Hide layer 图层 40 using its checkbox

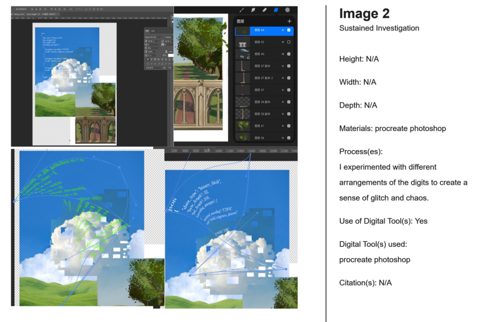coord(289,54)
